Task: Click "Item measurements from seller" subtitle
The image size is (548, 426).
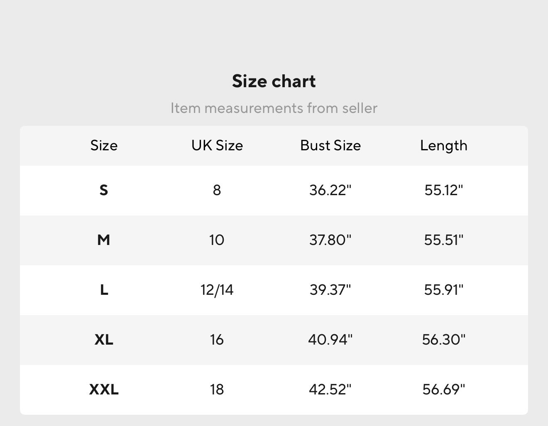Action: (x=274, y=108)
